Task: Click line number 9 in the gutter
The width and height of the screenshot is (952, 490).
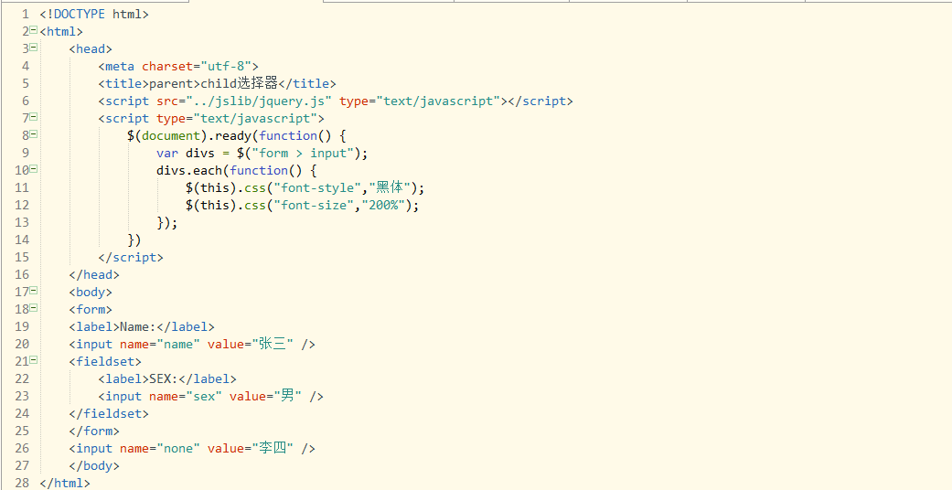Action: click(25, 153)
